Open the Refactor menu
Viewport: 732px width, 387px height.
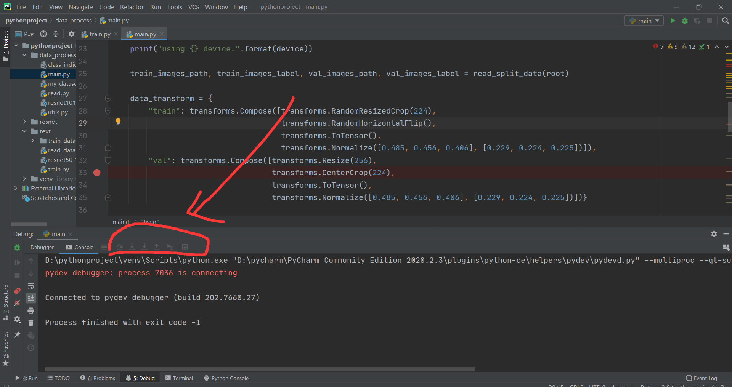coord(132,7)
